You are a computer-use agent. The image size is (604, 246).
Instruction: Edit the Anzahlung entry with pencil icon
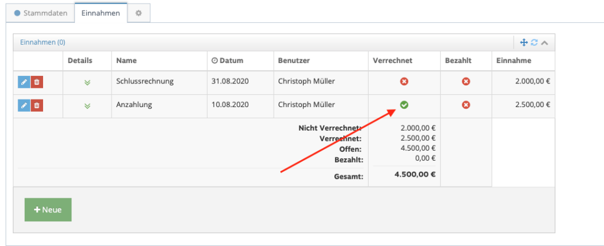[24, 105]
